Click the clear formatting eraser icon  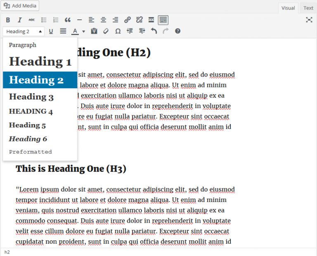pyautogui.click(x=106, y=31)
